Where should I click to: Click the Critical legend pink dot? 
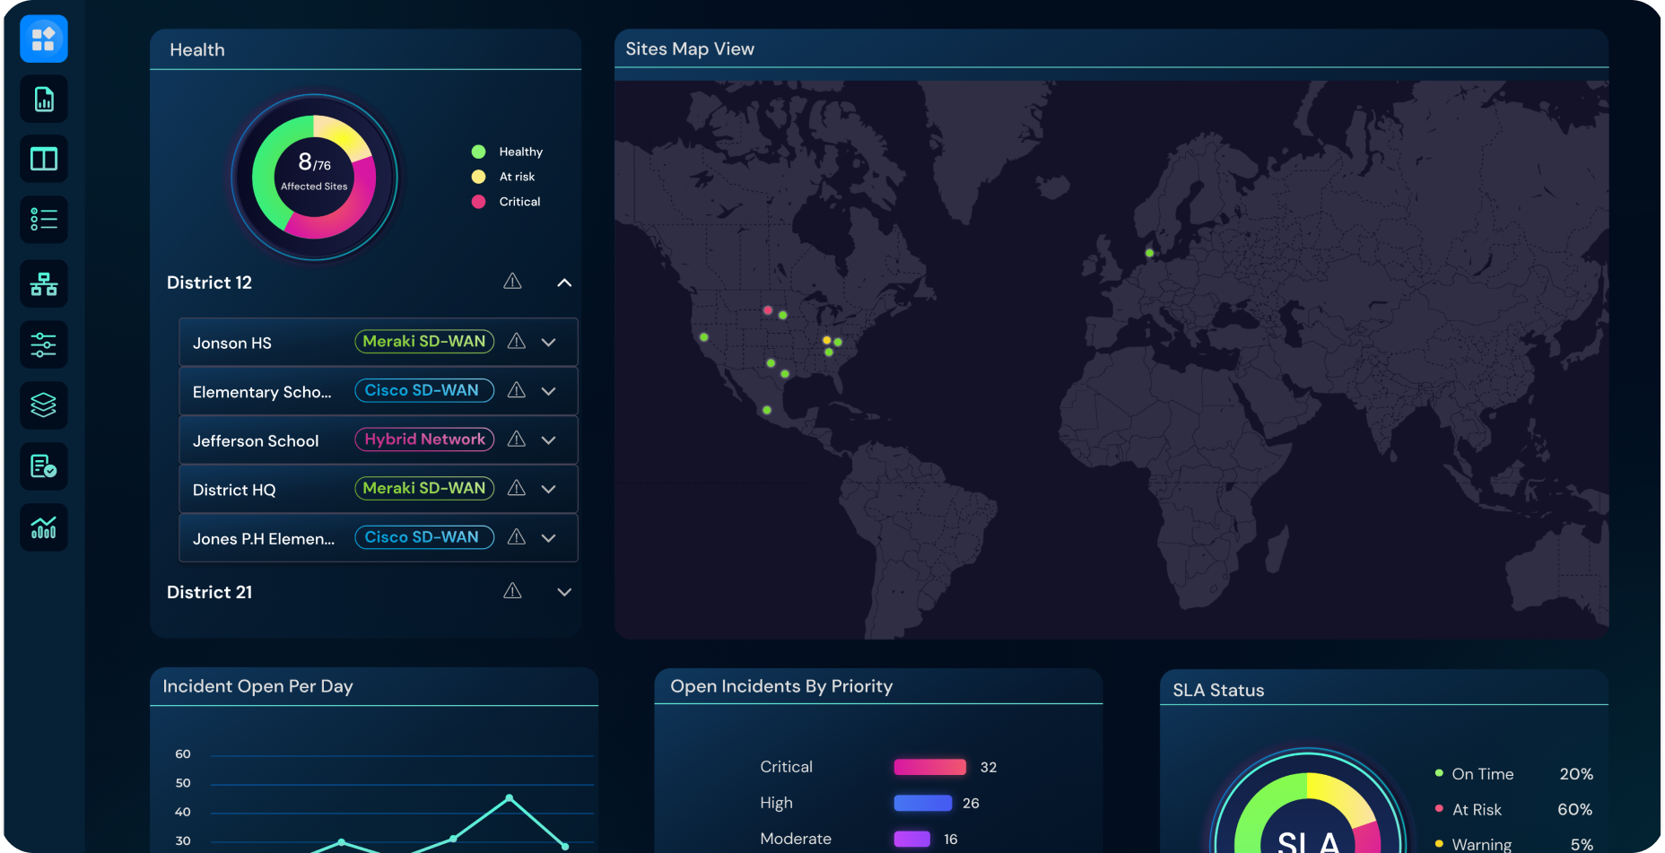(478, 202)
